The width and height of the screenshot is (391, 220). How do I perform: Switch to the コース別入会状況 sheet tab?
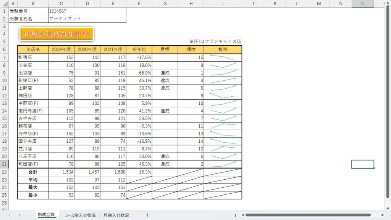point(80,215)
